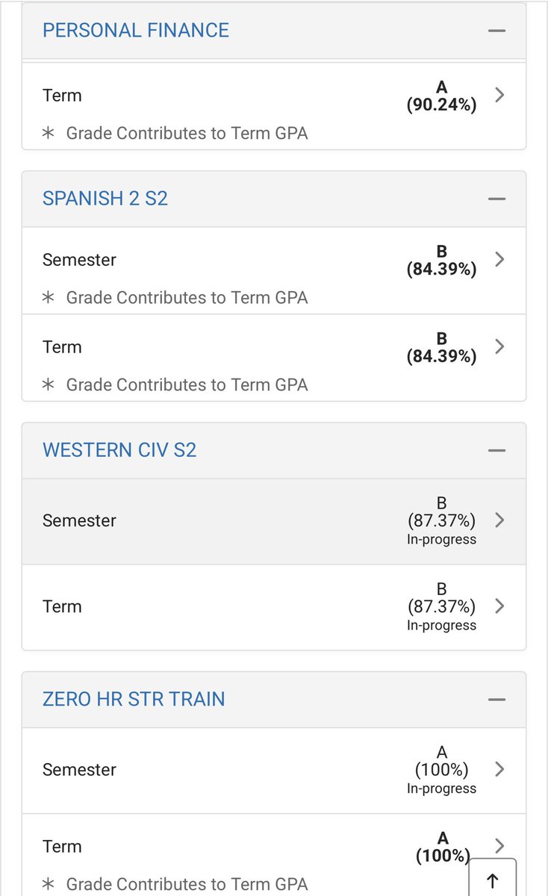The width and height of the screenshot is (548, 896).
Task: Collapse the PERSONAL FINANCE section
Action: (x=496, y=31)
